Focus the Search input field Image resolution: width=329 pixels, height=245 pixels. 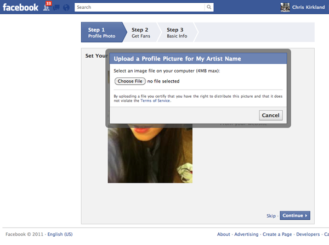[x=140, y=7]
